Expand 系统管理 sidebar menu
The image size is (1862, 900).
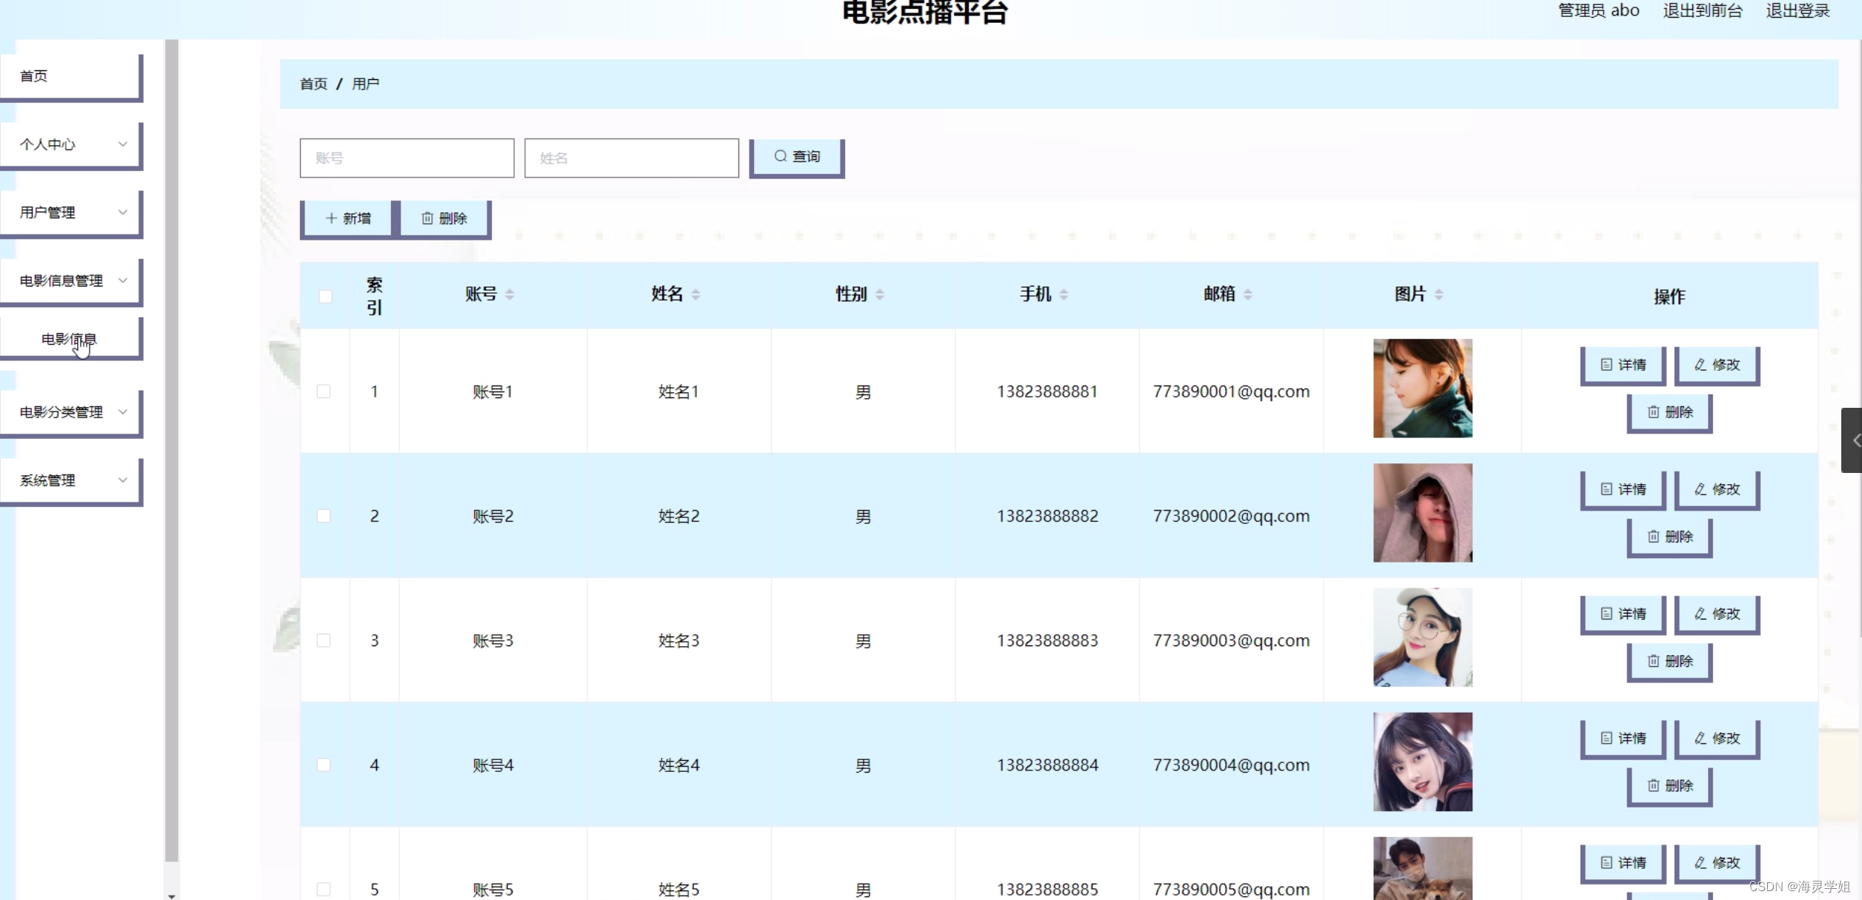click(71, 480)
